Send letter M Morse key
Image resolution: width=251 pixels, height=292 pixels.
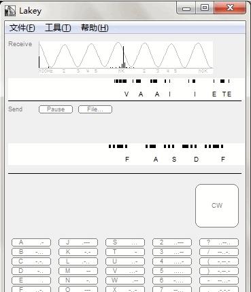pyautogui.click(x=78, y=271)
